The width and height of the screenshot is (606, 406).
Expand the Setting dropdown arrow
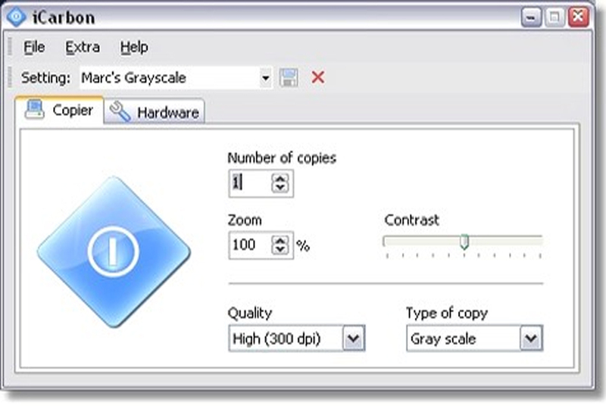265,78
